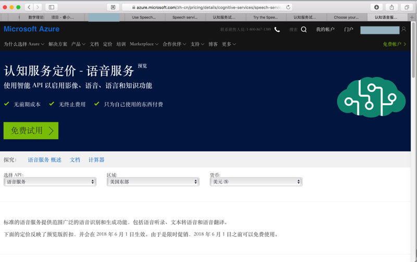Switch to the Speech servi... tab
The width and height of the screenshot is (417, 262).
[185, 17]
